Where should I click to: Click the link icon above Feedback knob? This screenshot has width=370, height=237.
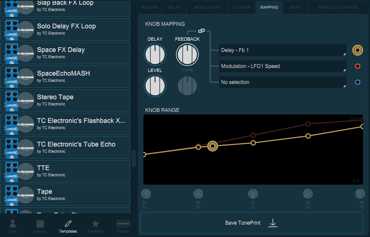[201, 31]
